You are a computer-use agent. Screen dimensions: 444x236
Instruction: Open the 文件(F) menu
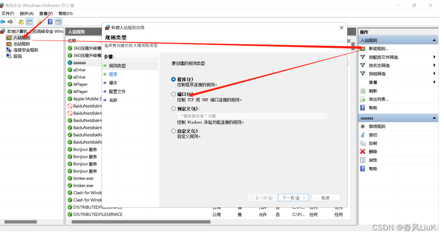[x=8, y=13]
